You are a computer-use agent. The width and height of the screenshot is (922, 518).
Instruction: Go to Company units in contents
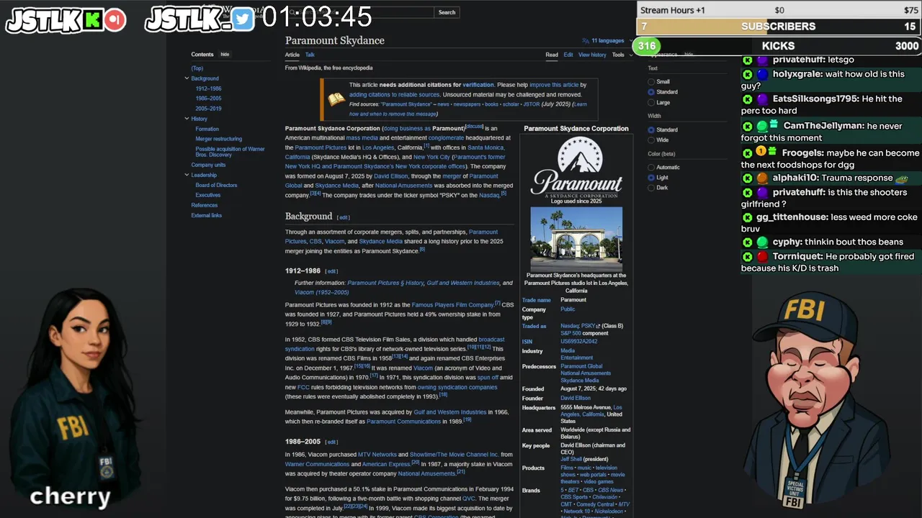pos(208,165)
